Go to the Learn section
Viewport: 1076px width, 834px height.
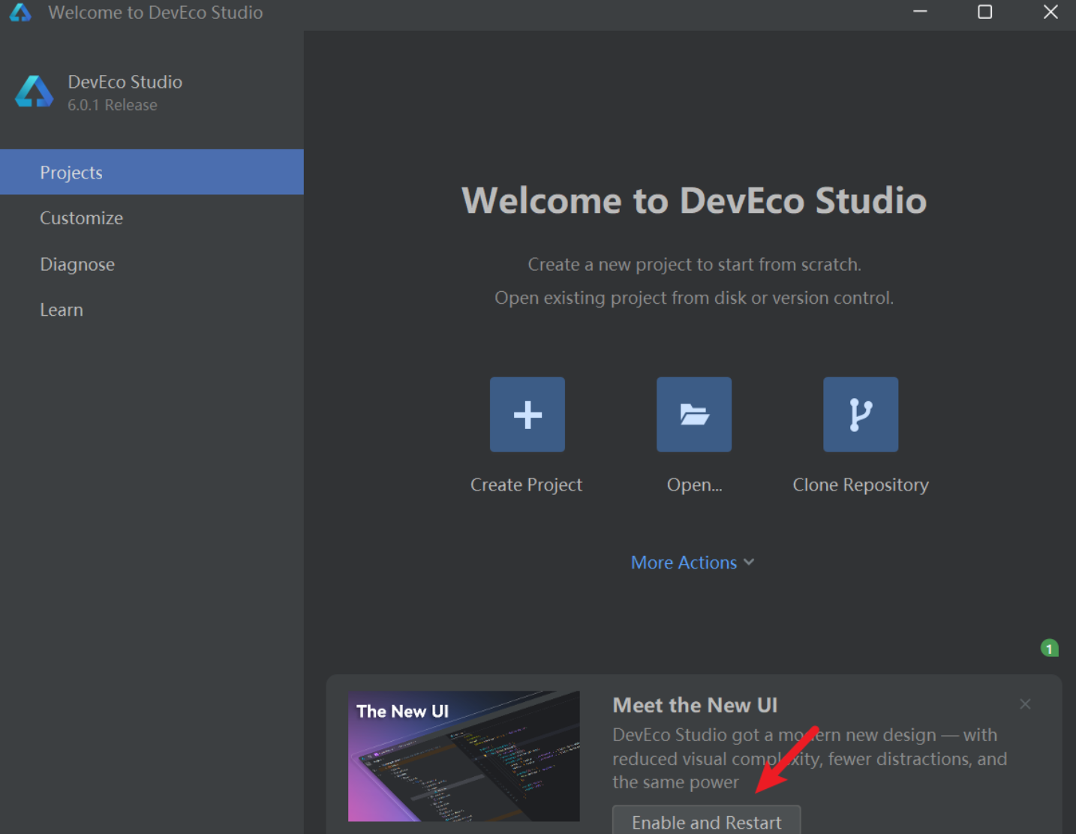coord(152,310)
